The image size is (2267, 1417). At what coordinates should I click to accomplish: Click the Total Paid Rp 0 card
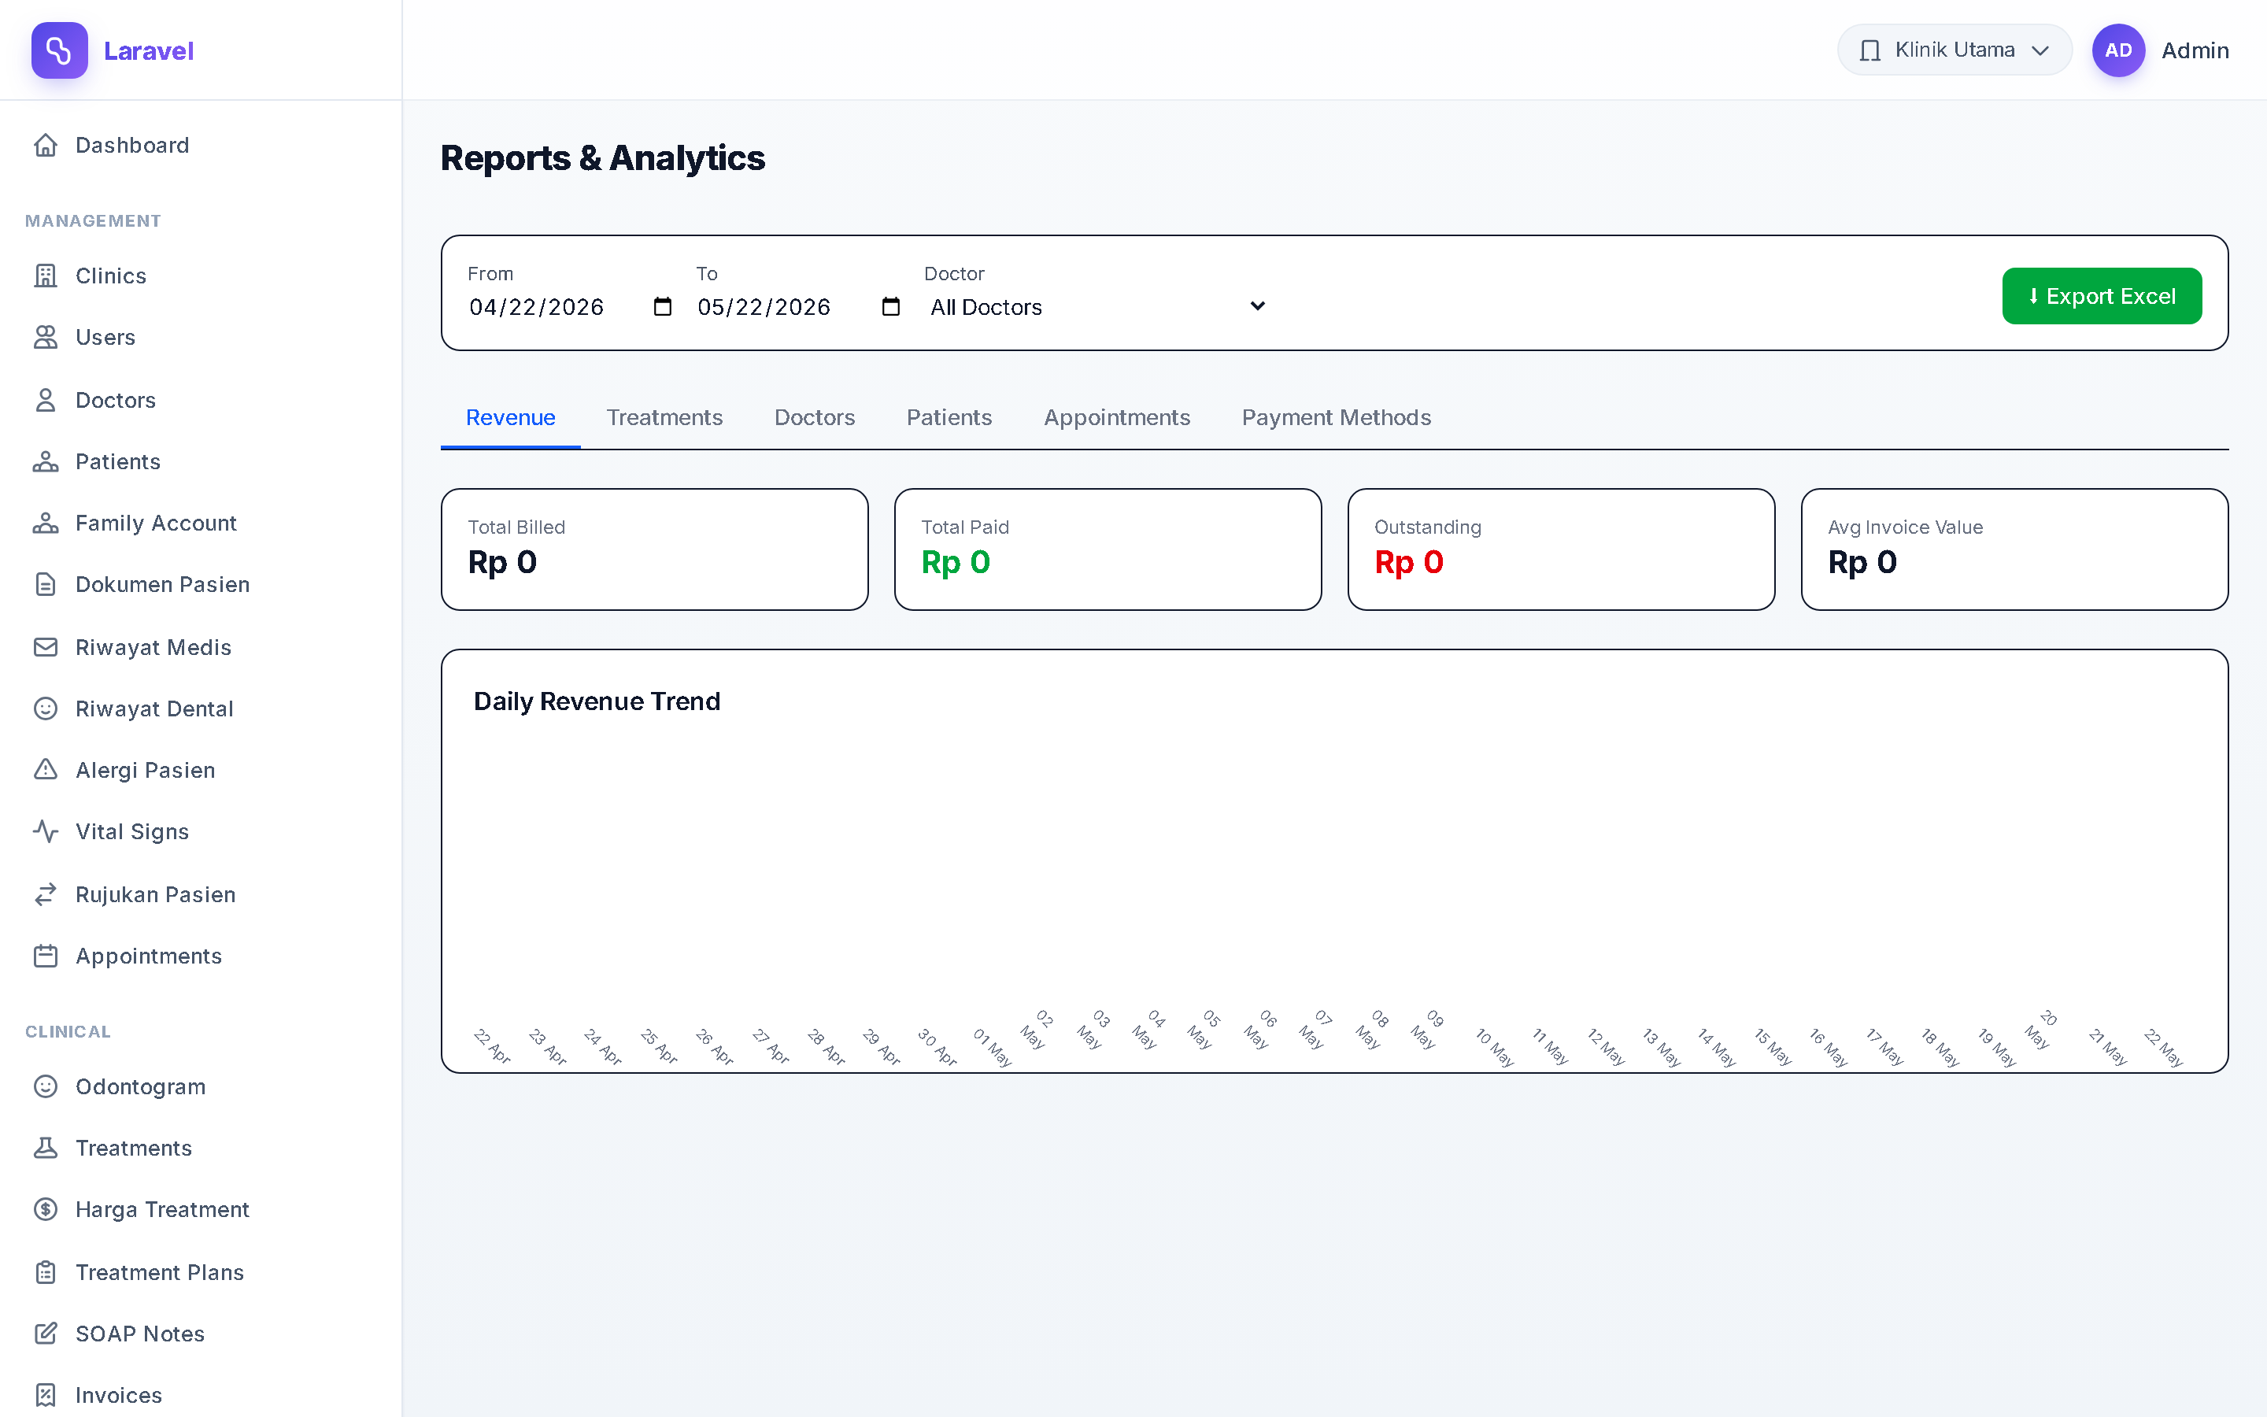click(x=1108, y=549)
